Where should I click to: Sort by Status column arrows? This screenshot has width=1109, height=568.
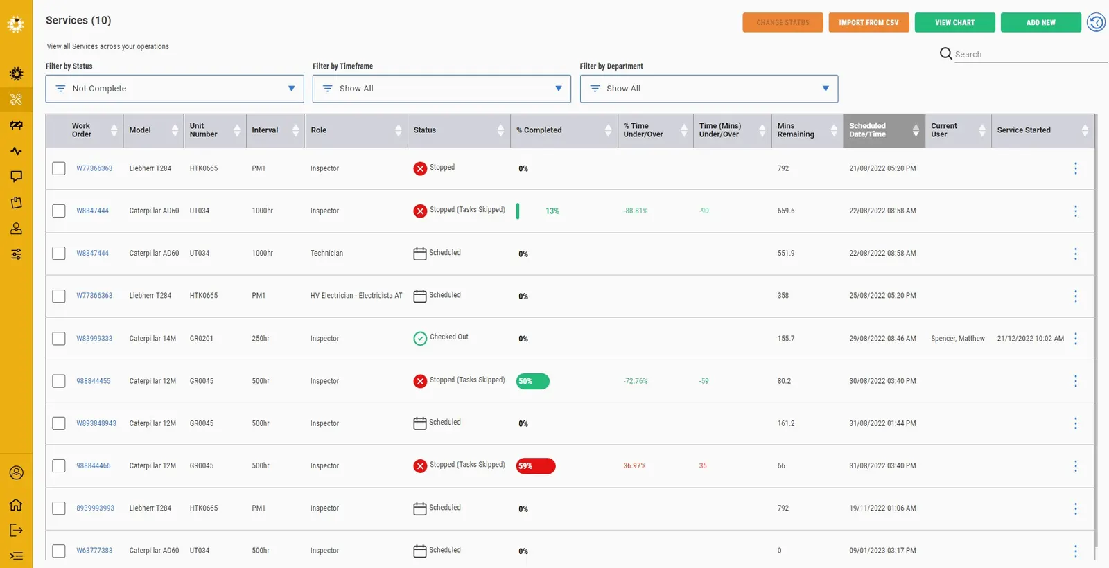(x=500, y=130)
